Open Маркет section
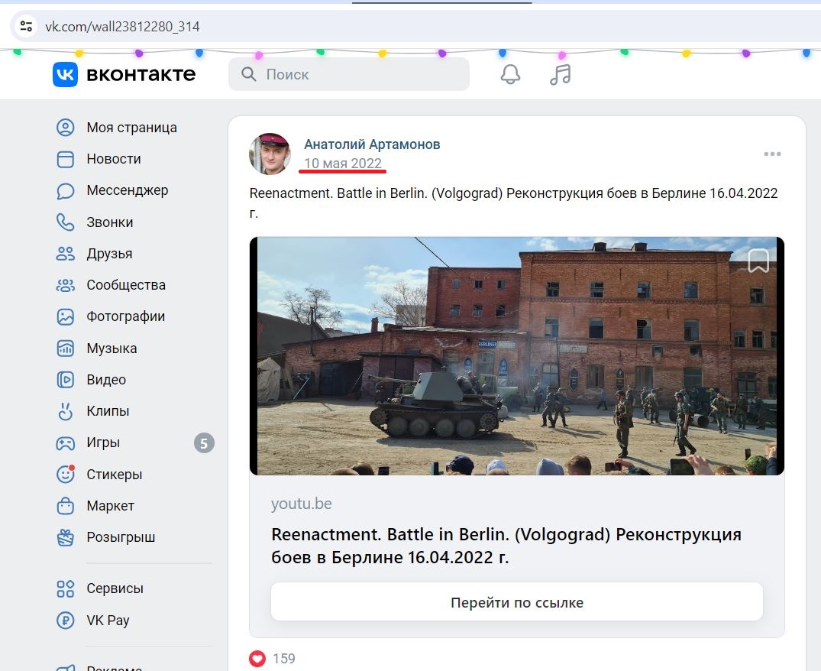The image size is (821, 671). [111, 506]
